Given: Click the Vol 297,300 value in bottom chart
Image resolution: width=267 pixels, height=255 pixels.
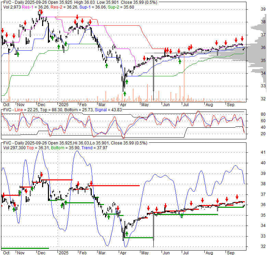Looking at the screenshot, I should click(x=14, y=148).
